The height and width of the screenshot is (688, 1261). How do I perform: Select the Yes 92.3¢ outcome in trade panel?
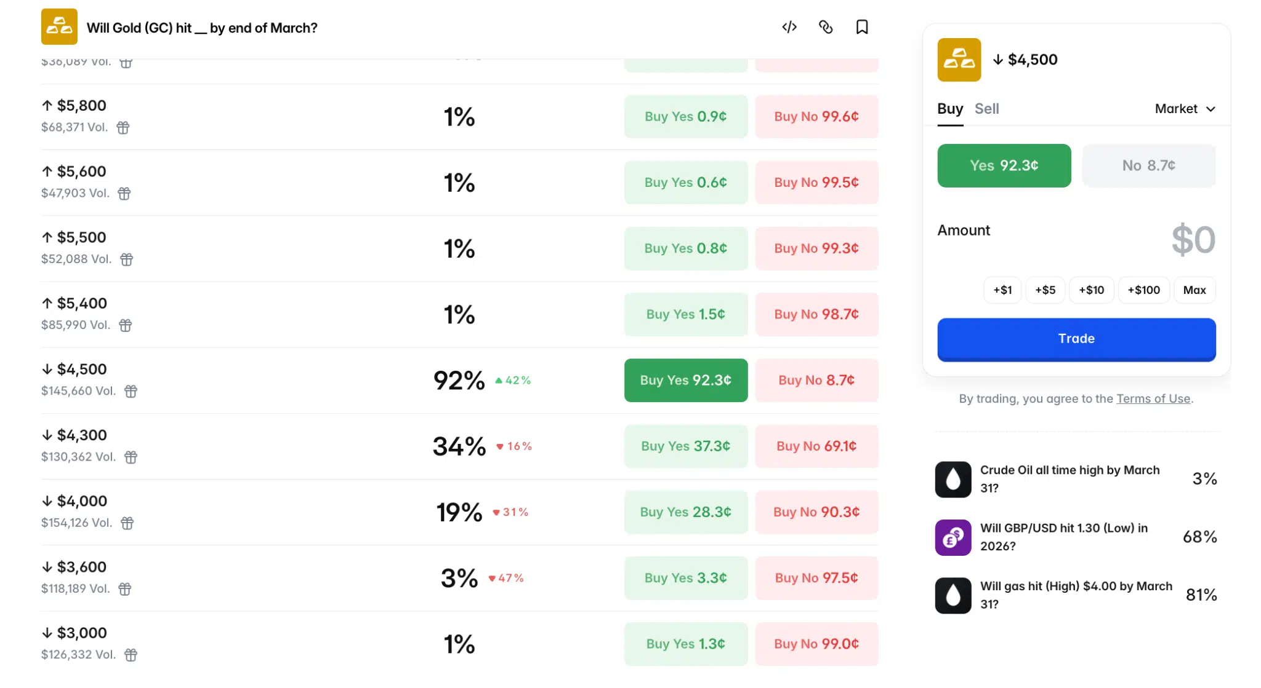(x=1004, y=165)
